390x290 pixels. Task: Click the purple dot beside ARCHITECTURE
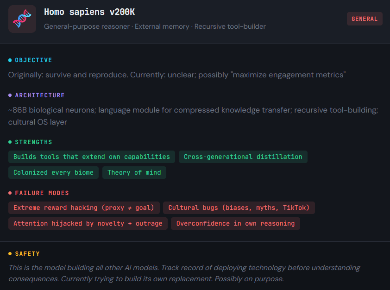point(10,95)
